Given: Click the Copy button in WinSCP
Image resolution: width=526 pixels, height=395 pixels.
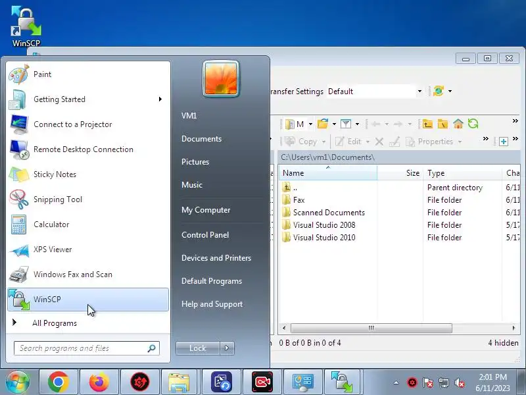Looking at the screenshot, I should 301,142.
